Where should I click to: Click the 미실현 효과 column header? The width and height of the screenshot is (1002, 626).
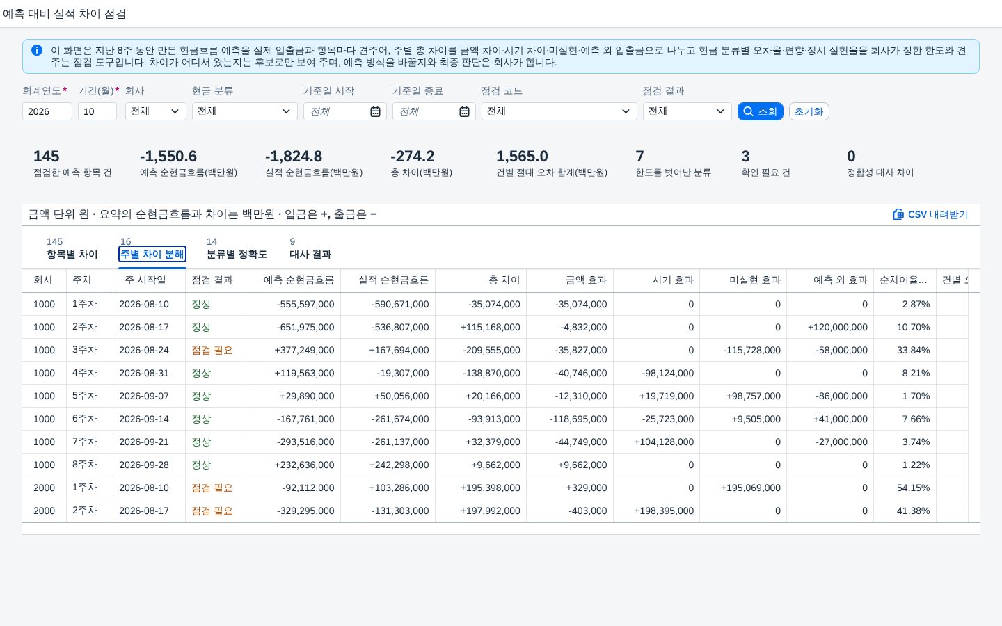tap(743, 280)
